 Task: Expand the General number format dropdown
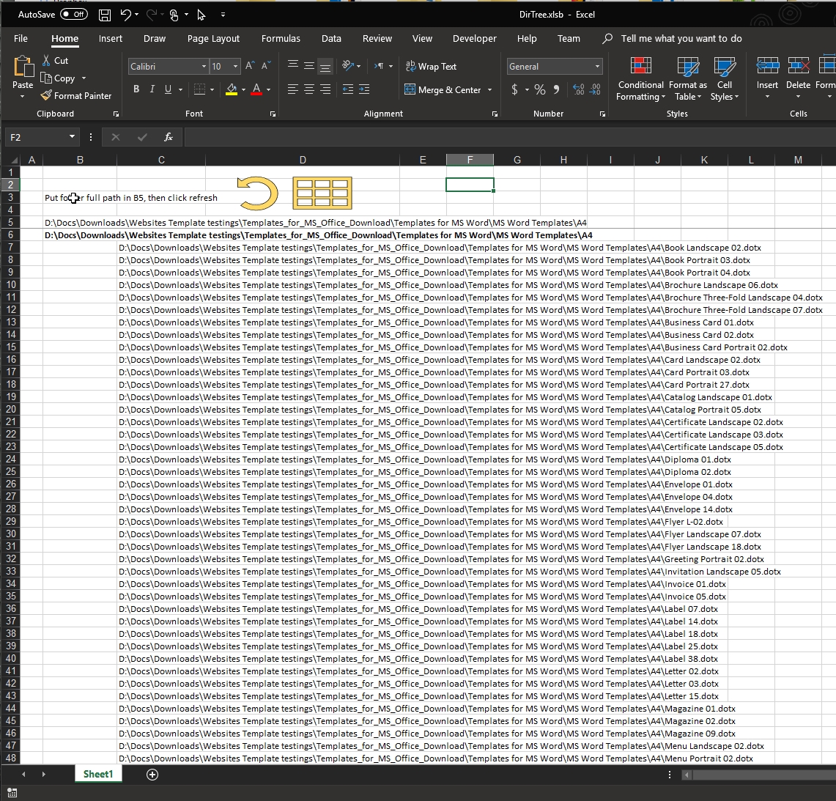[x=597, y=67]
